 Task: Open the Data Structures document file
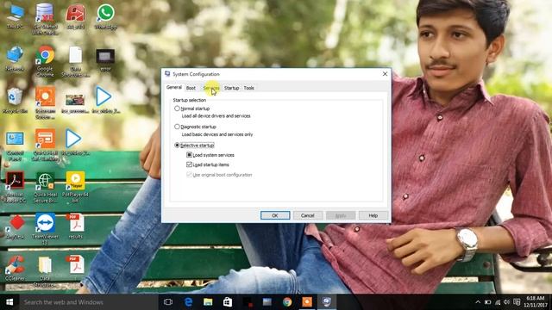[75, 61]
